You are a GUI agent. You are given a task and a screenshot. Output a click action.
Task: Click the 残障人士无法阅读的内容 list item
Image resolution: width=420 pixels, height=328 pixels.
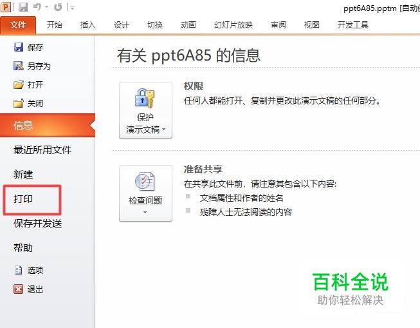coord(246,212)
